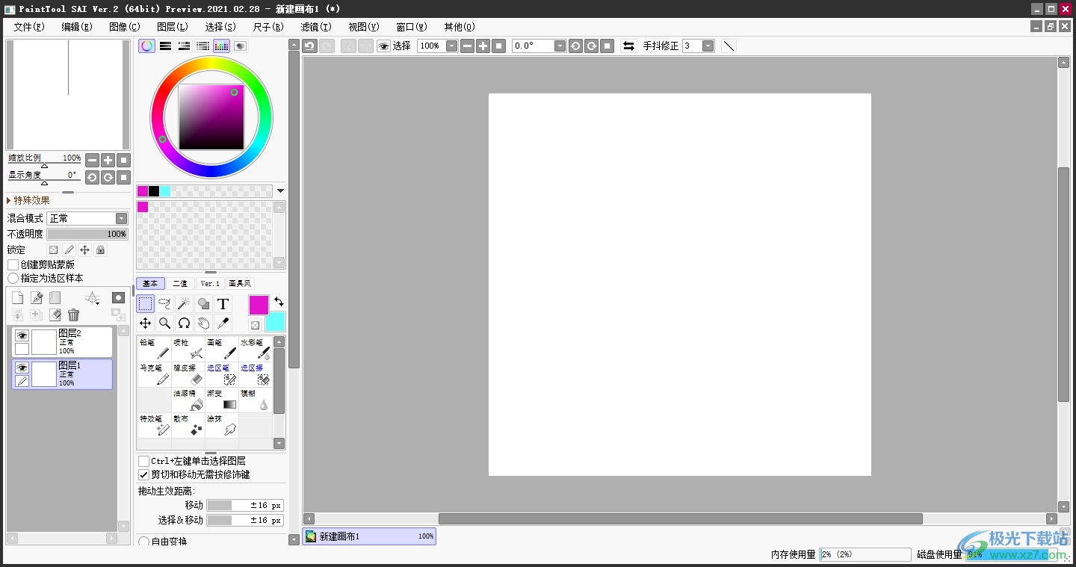1076x567 pixels.
Task: Hide 图层1 with eye icon
Action: pos(22,368)
